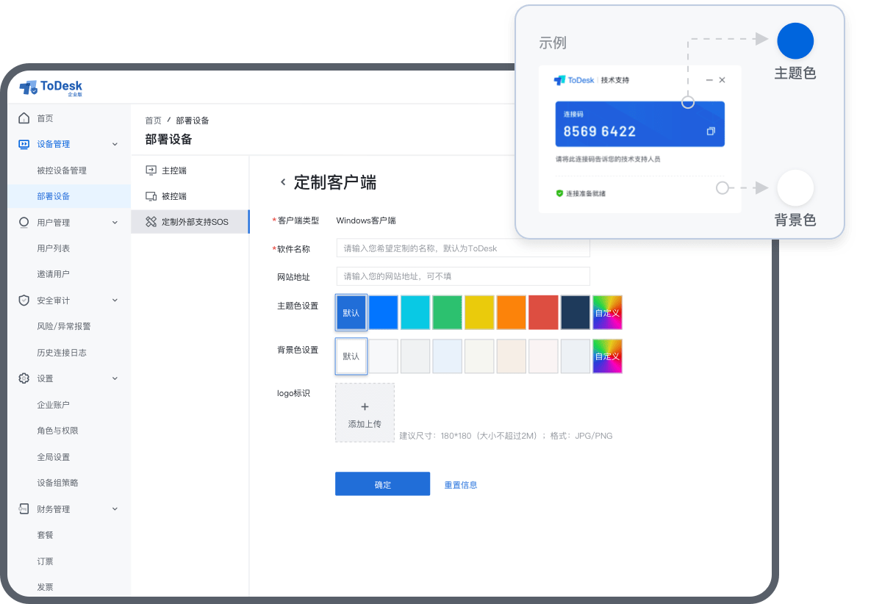Collapse the 财务管理 section chevron
Viewport: 882px width, 604px height.
[115, 509]
